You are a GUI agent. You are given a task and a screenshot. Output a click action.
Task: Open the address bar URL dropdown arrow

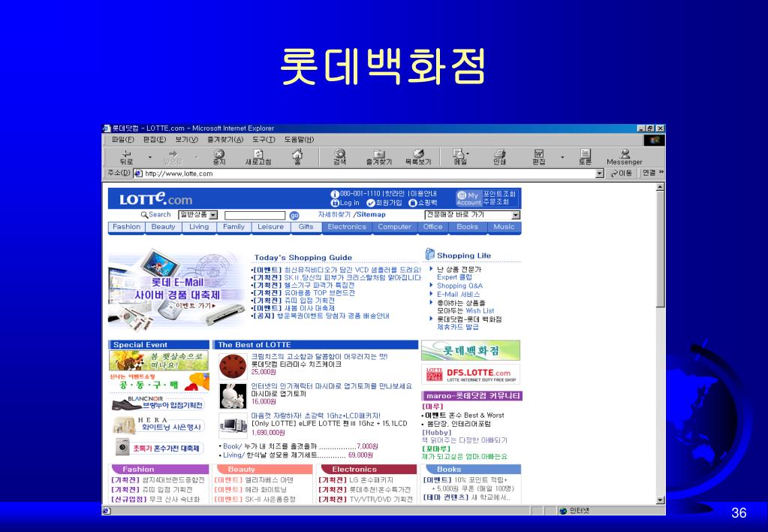point(600,174)
